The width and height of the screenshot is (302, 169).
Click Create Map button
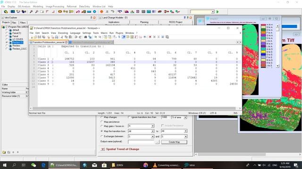[x=174, y=142]
